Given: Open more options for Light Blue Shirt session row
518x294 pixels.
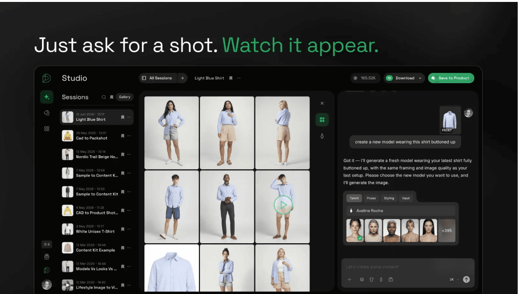Looking at the screenshot, I should pyautogui.click(x=129, y=117).
